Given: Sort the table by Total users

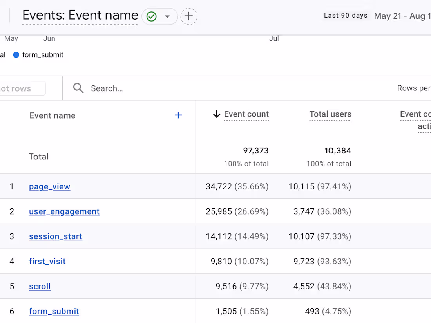Looking at the screenshot, I should pyautogui.click(x=330, y=114).
